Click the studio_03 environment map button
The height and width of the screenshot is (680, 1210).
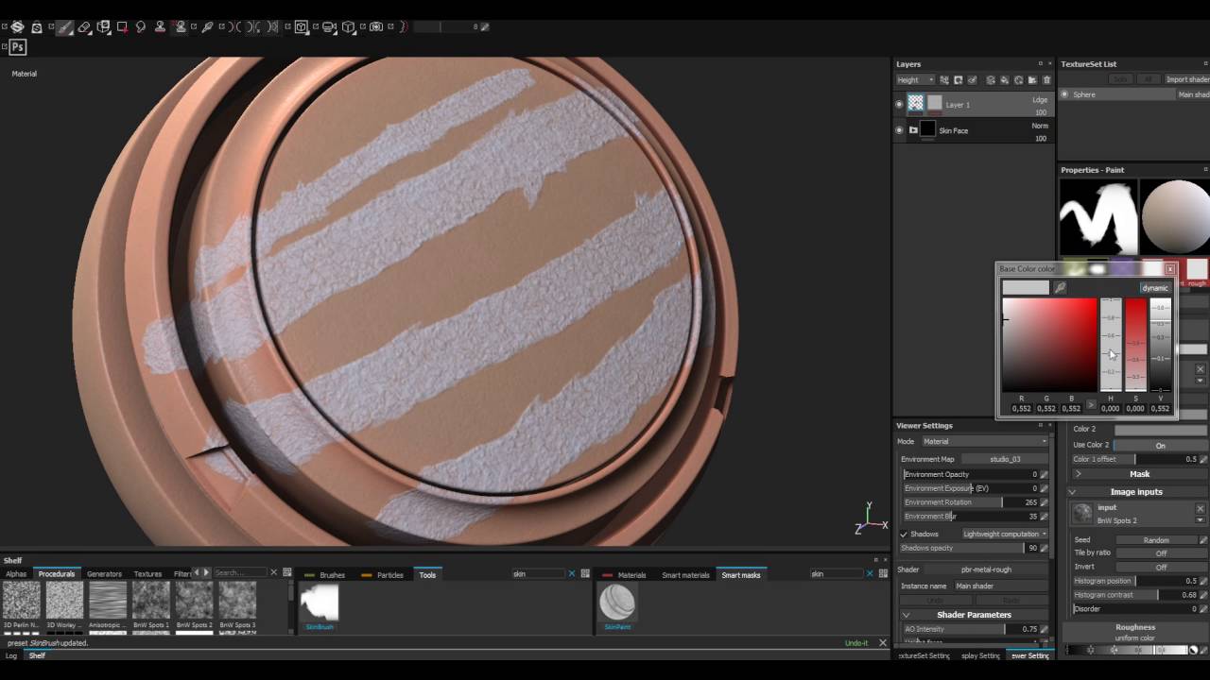pyautogui.click(x=1005, y=459)
